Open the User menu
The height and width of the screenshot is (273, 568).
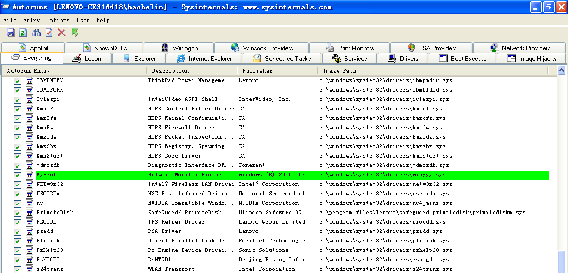coord(83,21)
